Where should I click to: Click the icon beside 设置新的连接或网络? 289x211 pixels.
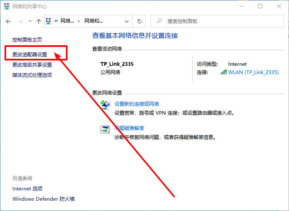tap(105, 104)
